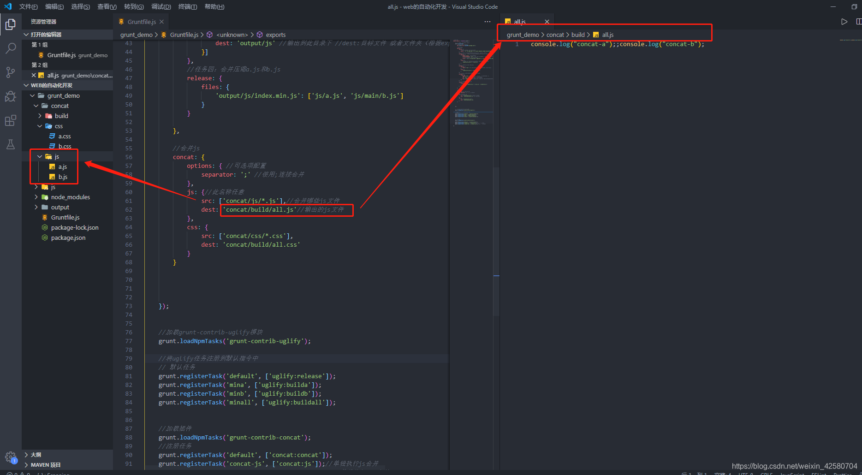The height and width of the screenshot is (475, 862).
Task: Click line number 62 in Gruntfile.js
Action: click(x=129, y=209)
